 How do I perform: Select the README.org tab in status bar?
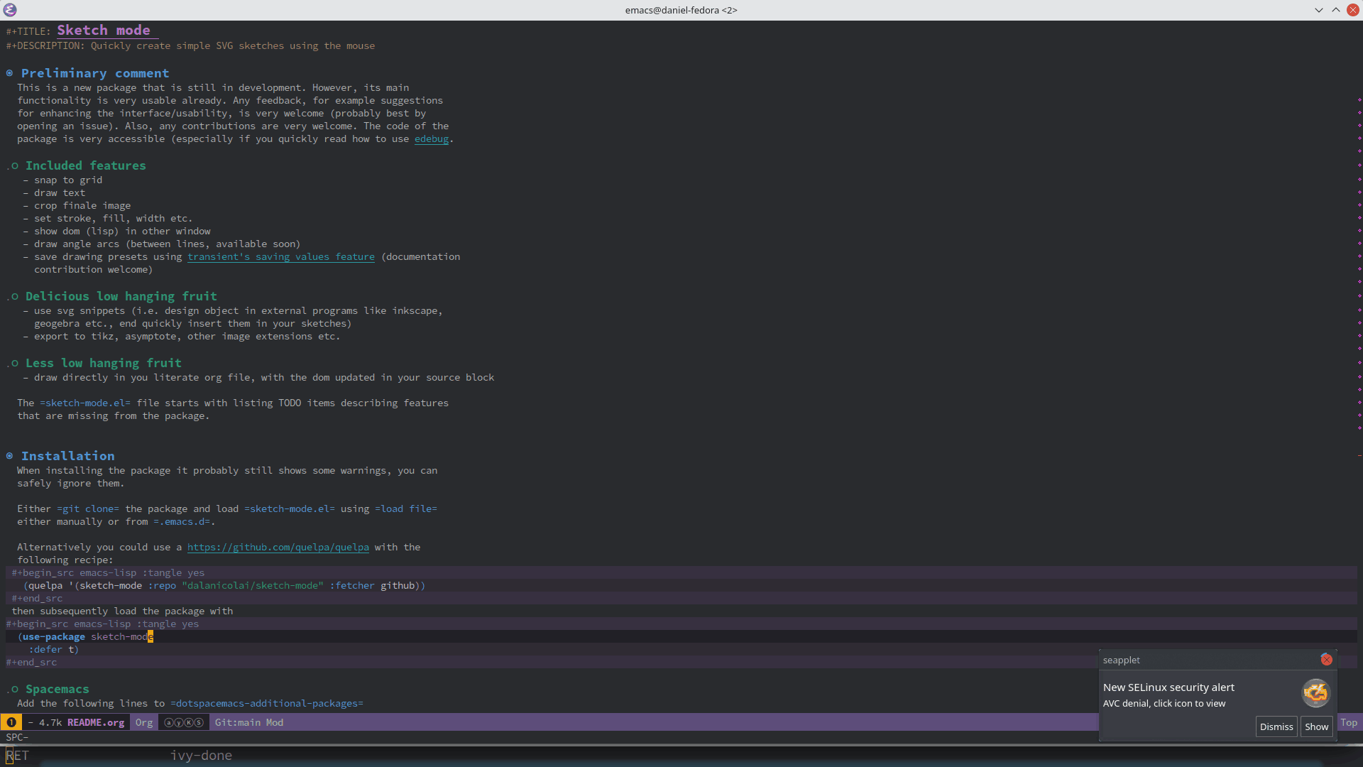click(96, 722)
